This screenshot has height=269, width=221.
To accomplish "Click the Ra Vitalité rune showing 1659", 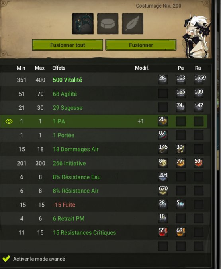I will [x=199, y=80].
